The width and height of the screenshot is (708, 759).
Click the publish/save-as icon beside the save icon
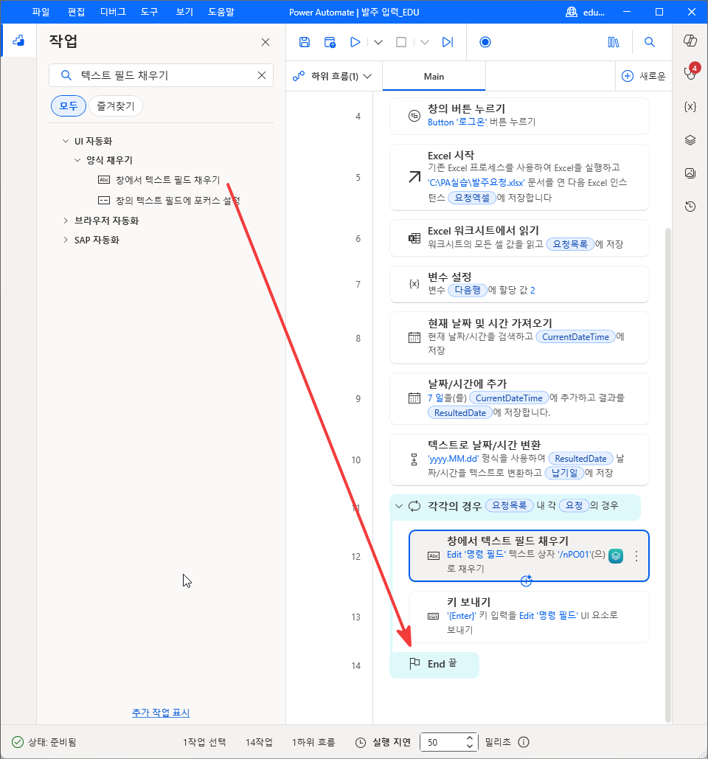[330, 42]
